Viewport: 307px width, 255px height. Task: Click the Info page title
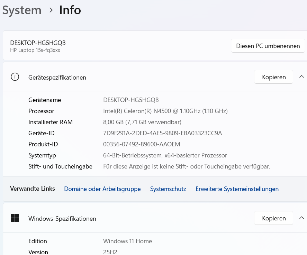(70, 10)
